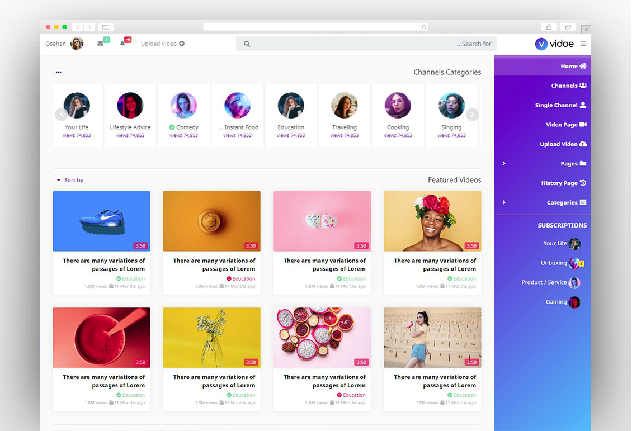Expand the Categories submenu chevron
The height and width of the screenshot is (431, 632).
click(504, 202)
